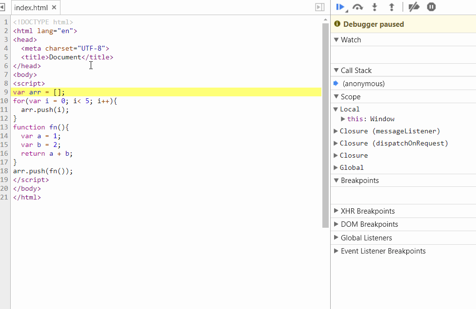Expand the Global scope
Screen dimensions: 476x309
pyautogui.click(x=336, y=167)
